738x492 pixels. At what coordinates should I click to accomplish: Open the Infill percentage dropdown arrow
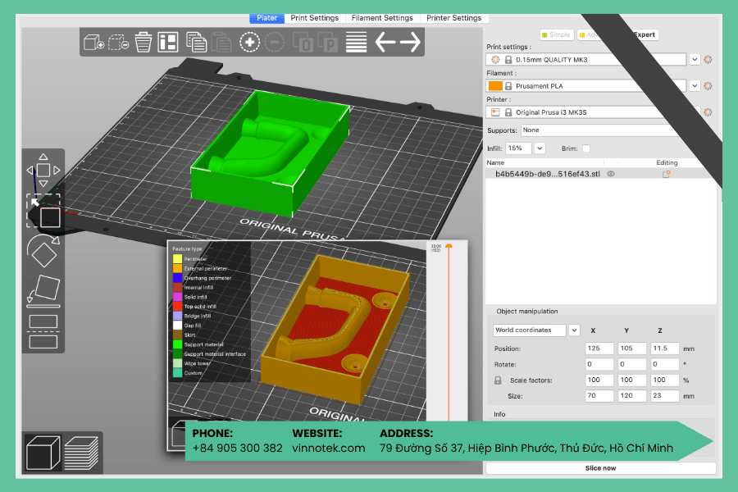tap(540, 148)
